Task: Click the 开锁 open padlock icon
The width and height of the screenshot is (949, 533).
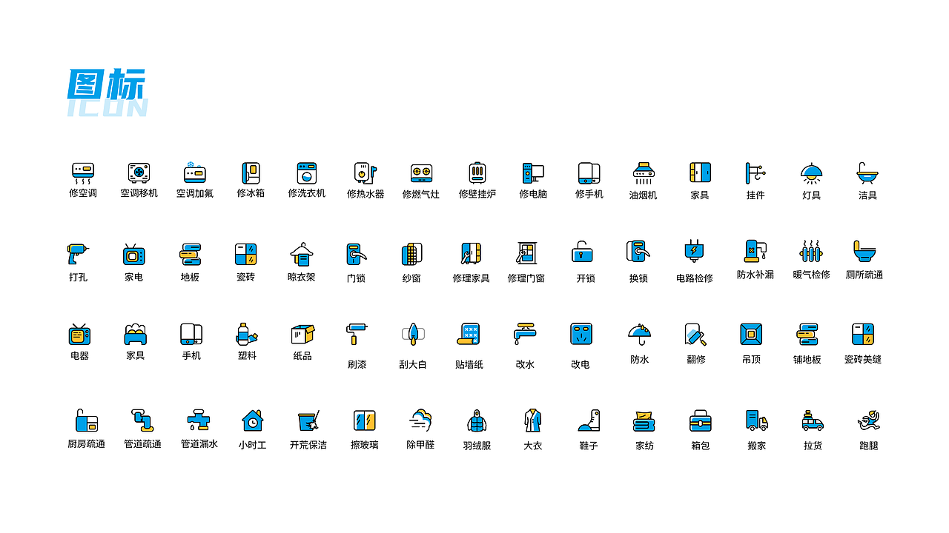Action: 583,252
